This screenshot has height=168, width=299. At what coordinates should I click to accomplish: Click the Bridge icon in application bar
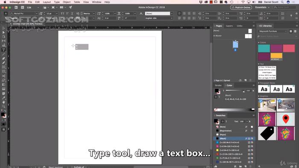[x=16, y=7]
